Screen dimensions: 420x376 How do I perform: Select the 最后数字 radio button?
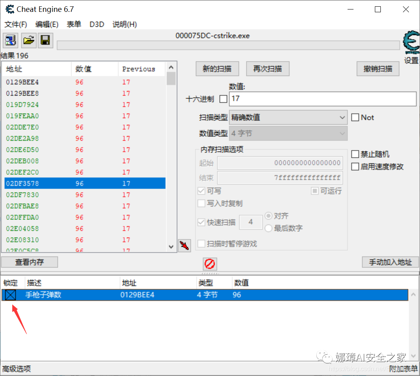(x=268, y=228)
